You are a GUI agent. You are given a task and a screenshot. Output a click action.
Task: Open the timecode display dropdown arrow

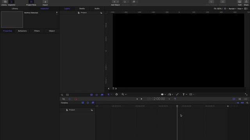(169, 99)
